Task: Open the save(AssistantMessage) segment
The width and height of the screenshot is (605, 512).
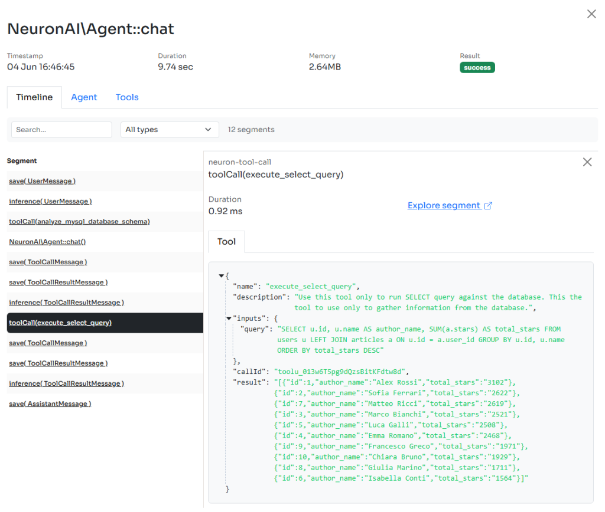Action: (x=50, y=403)
